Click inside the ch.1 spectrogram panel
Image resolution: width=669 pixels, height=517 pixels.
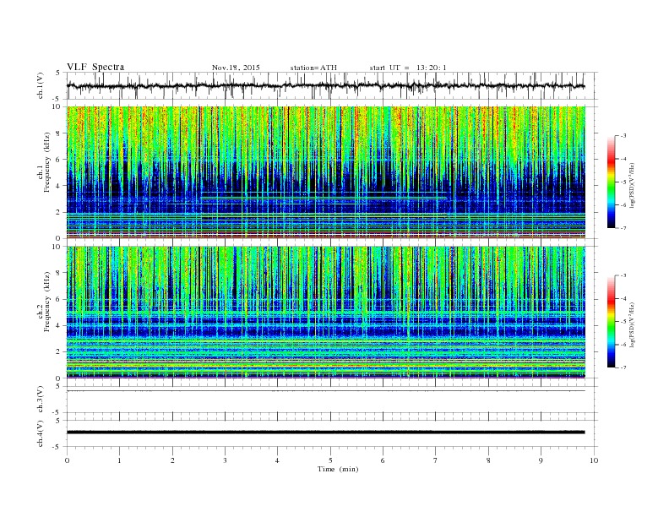coord(325,172)
